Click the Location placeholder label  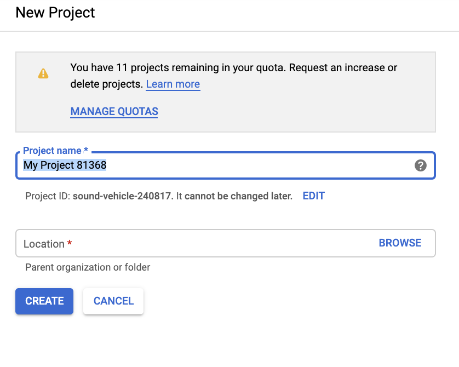pos(44,244)
